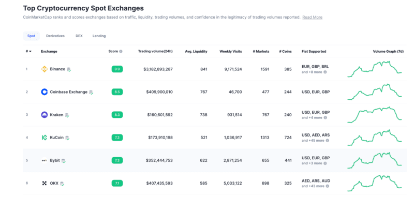Open the Coinbase Exchange name link
The height and width of the screenshot is (197, 414).
[69, 92]
